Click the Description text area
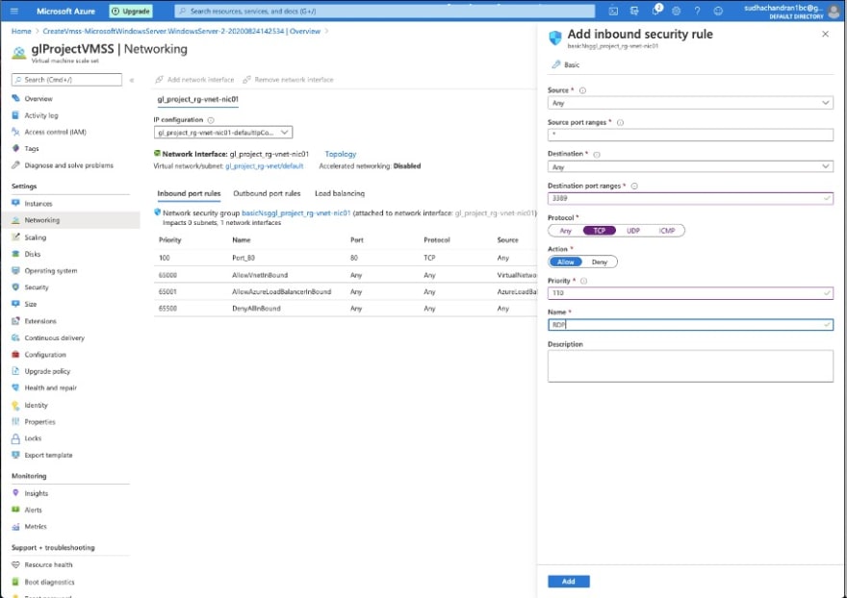The height and width of the screenshot is (598, 847). click(x=690, y=366)
